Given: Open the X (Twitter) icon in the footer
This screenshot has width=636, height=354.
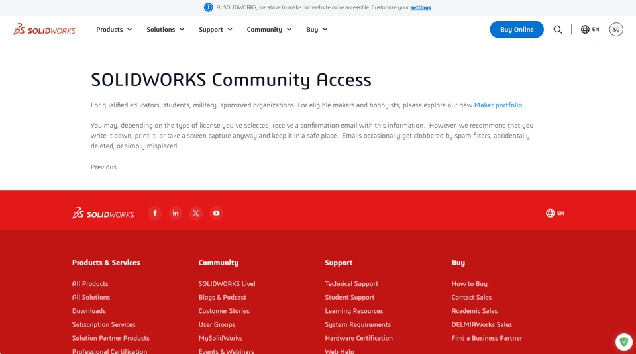Looking at the screenshot, I should [x=196, y=214].
